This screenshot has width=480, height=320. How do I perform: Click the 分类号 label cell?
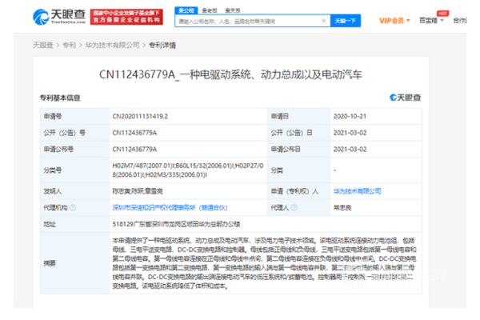point(74,170)
